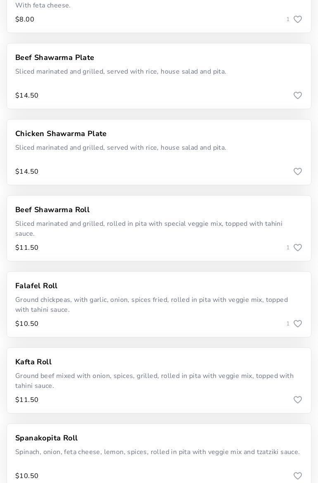318x483 pixels.
Task: Heart the Spanakopita Roll
Action: pyautogui.click(x=297, y=476)
